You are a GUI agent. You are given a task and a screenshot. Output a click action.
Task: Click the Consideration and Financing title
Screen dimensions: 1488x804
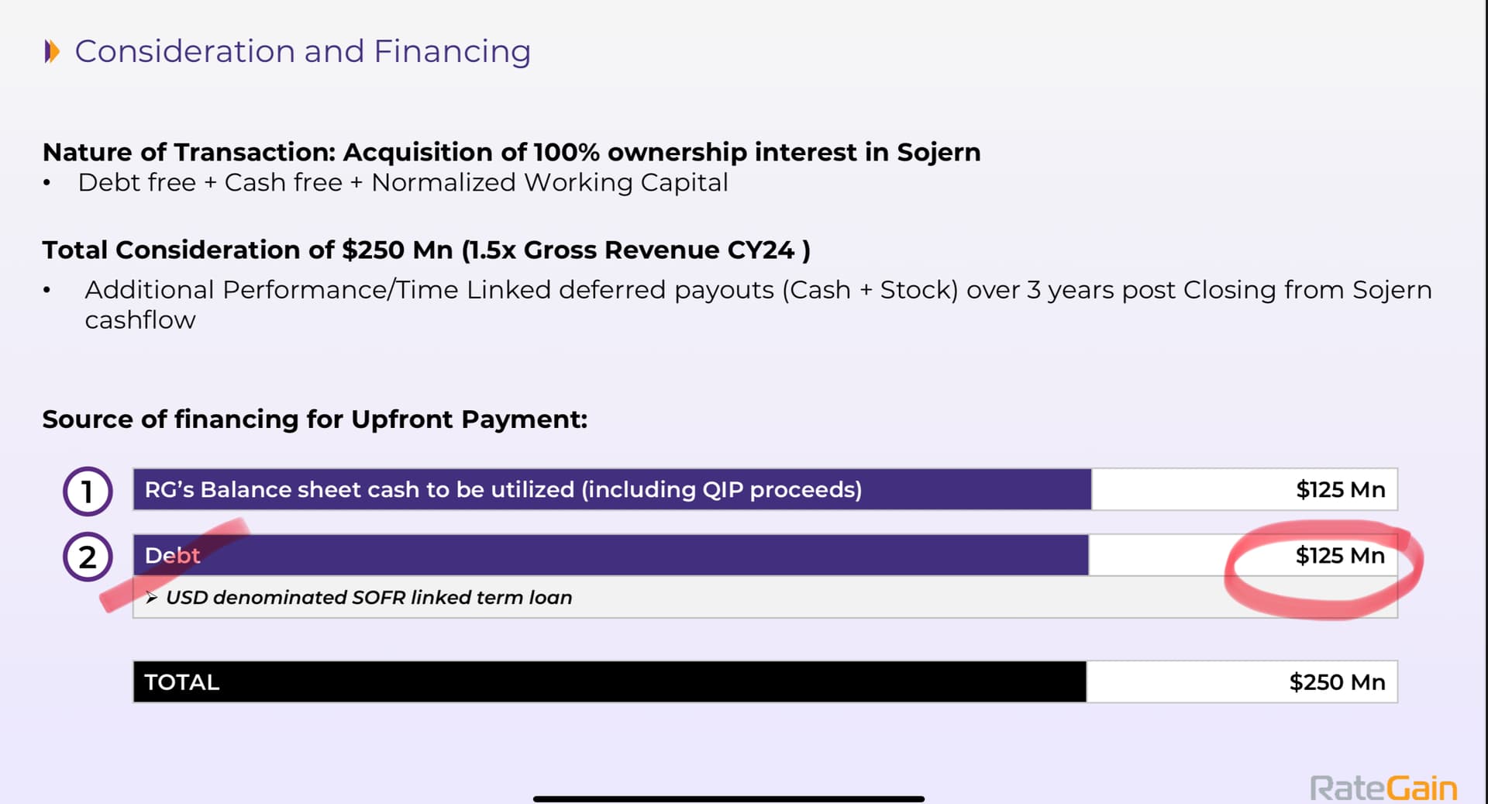point(302,52)
